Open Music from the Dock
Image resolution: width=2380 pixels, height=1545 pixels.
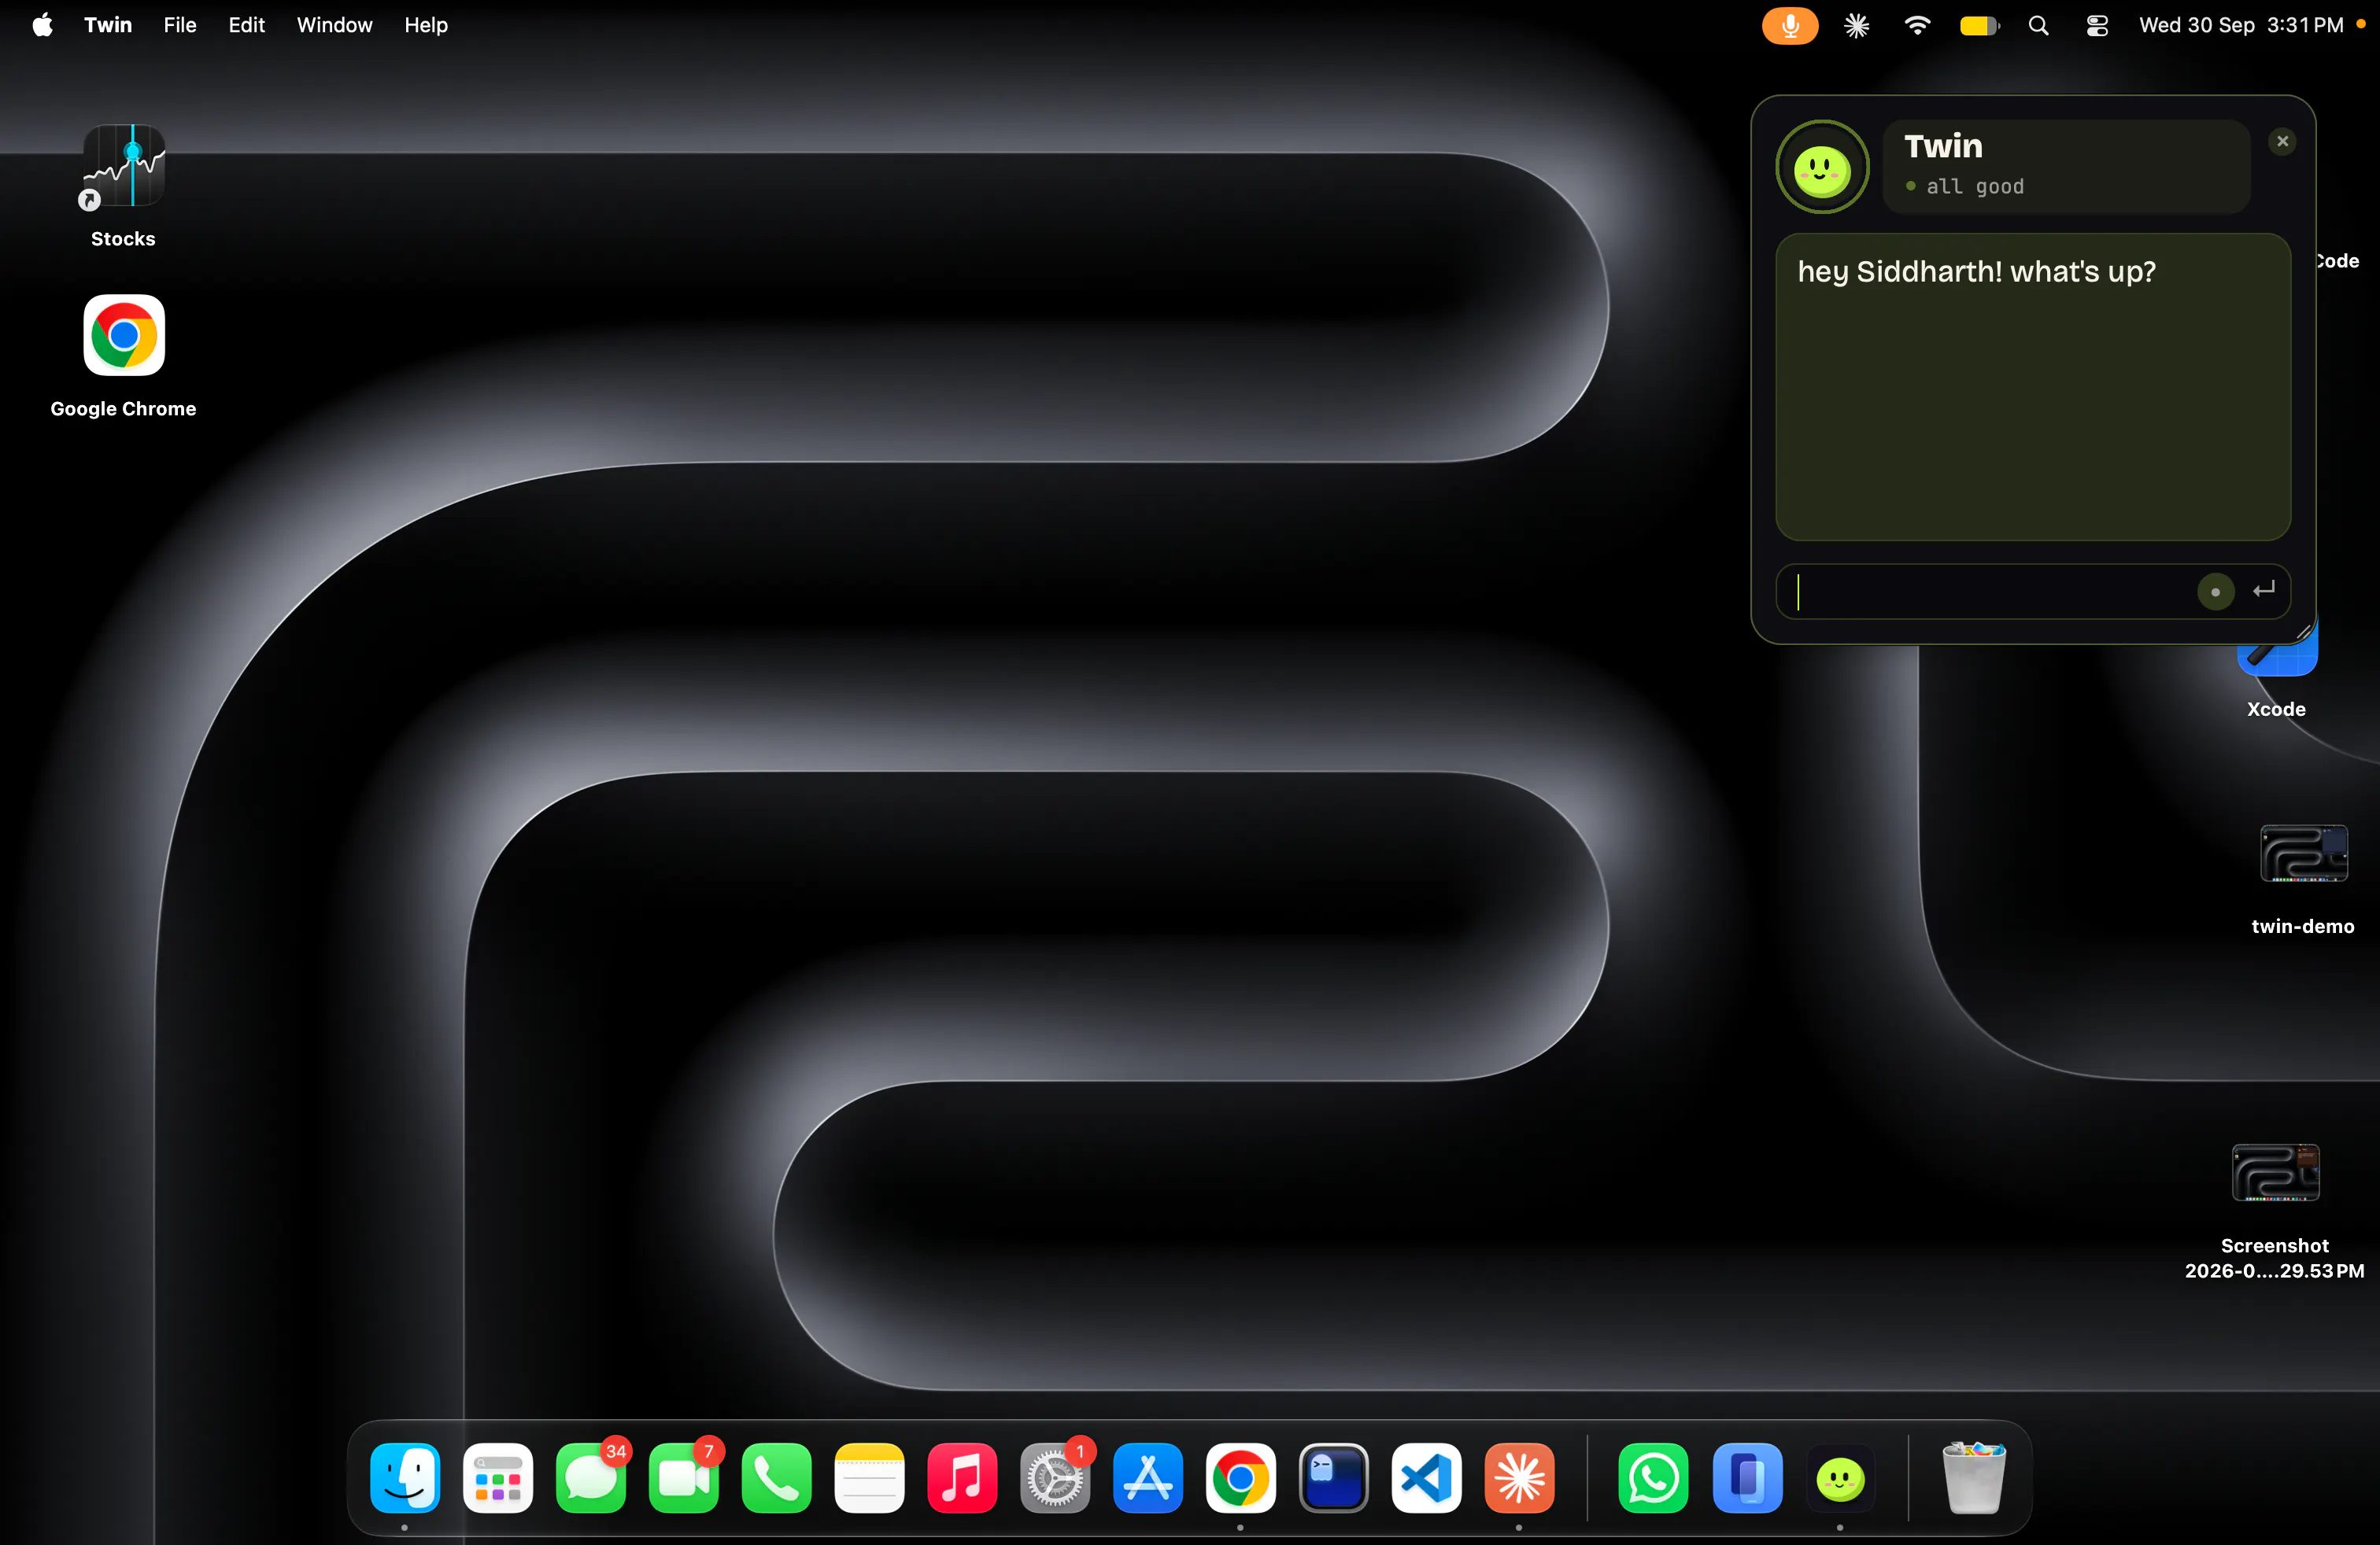(962, 1477)
